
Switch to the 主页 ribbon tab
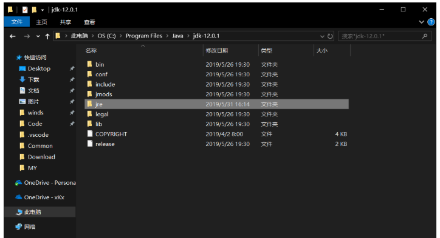41,22
